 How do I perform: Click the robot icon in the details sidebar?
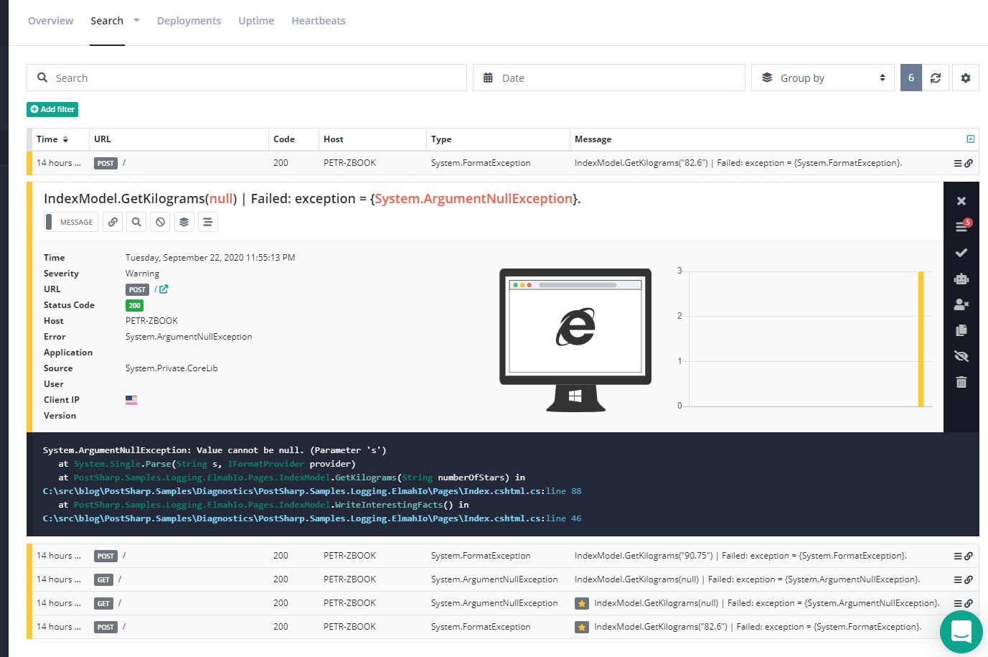[961, 279]
